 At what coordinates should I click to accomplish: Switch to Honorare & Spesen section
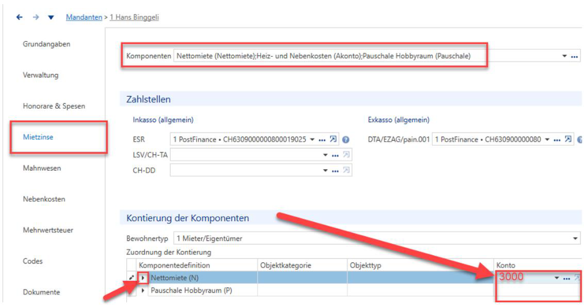[54, 106]
